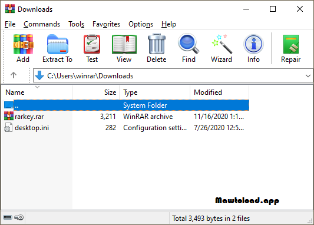Click the drive icon in status bar
The image size is (314, 225).
coord(8,217)
